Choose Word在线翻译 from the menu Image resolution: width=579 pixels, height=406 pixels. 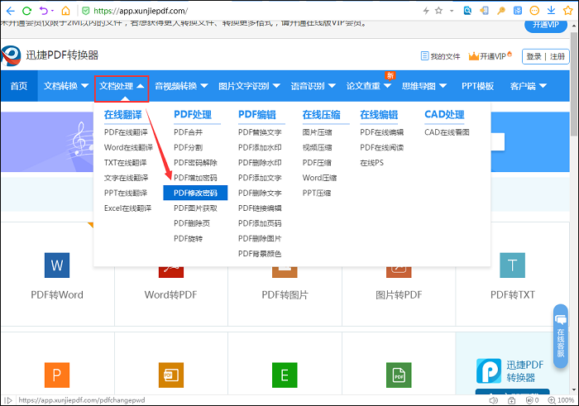tap(128, 147)
